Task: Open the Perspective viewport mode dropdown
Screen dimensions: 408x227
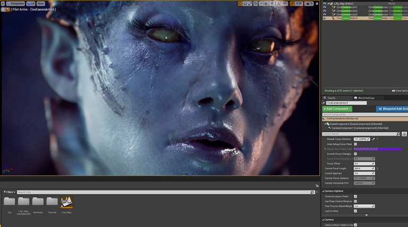Action: point(17,4)
